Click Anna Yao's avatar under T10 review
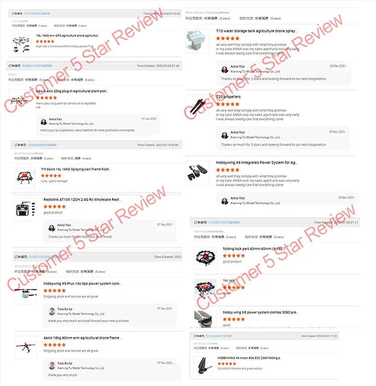The width and height of the screenshot is (376, 386). pos(225,69)
